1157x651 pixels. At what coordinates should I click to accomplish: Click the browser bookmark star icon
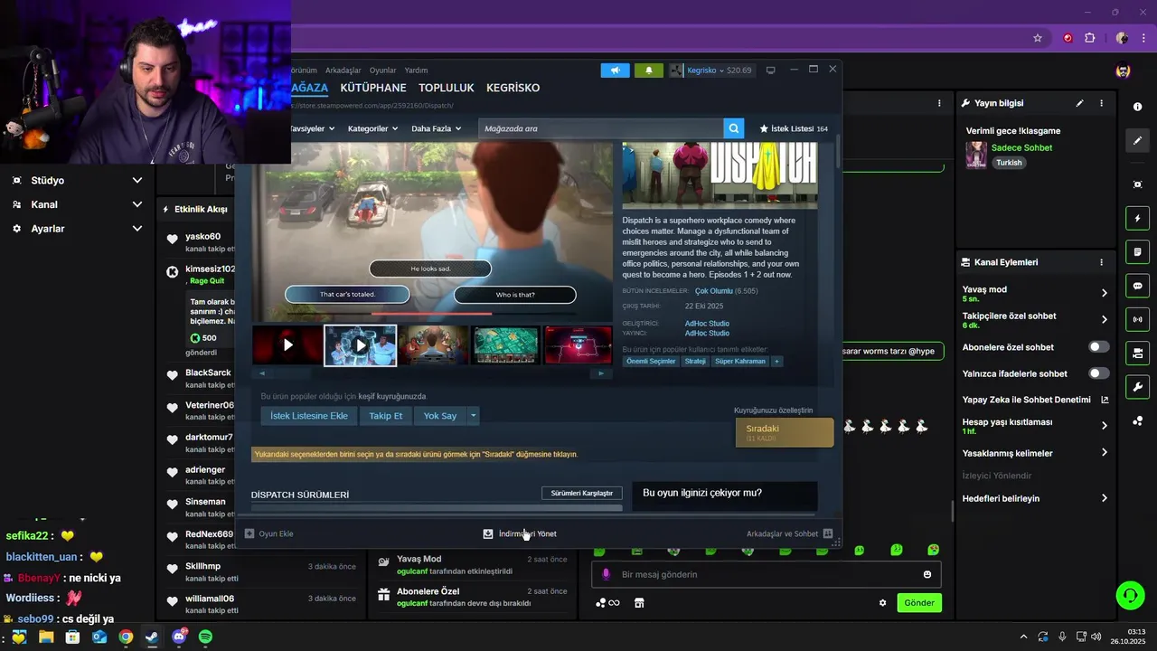(x=1038, y=38)
